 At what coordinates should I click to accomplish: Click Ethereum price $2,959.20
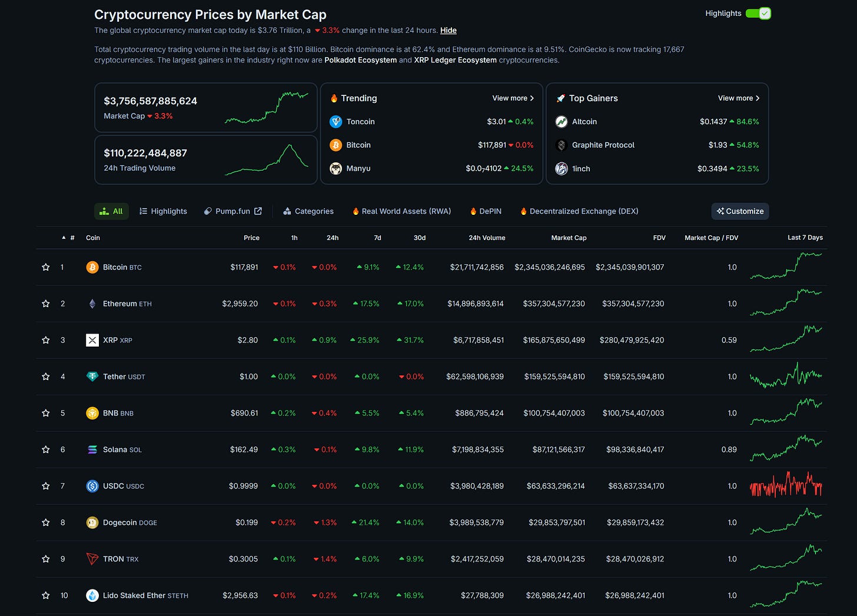click(240, 304)
